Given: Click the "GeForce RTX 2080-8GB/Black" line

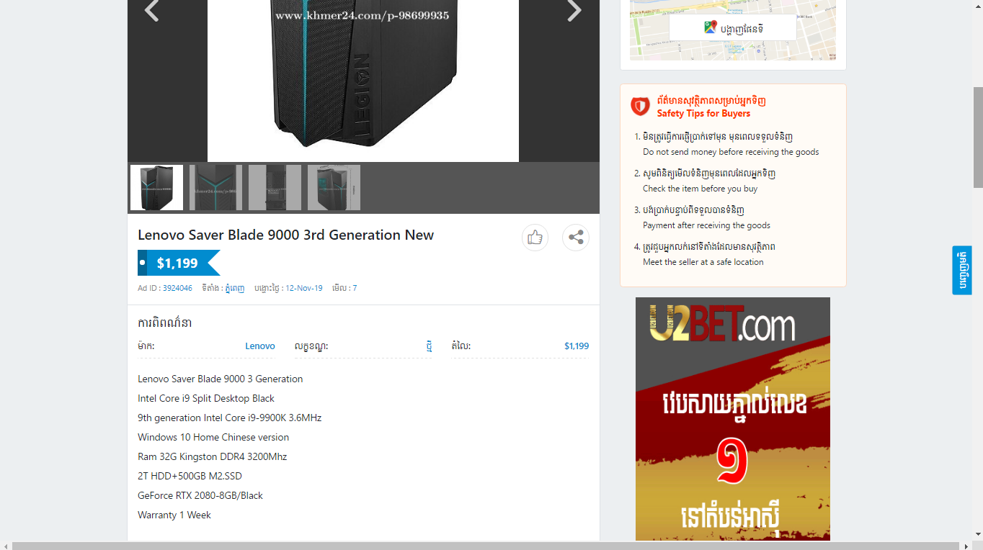Looking at the screenshot, I should [200, 495].
